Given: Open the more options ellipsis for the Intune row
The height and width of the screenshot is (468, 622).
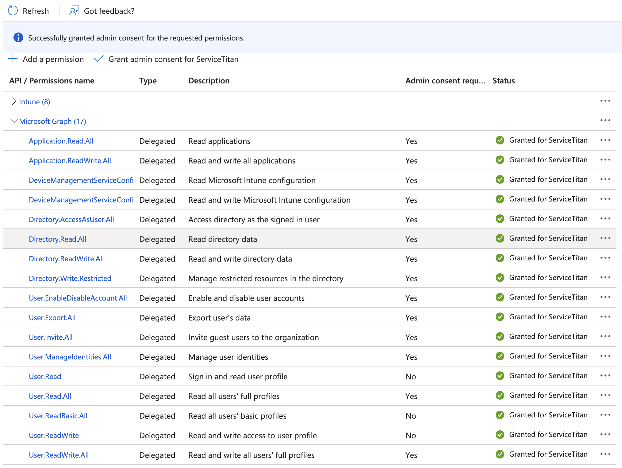Looking at the screenshot, I should point(605,101).
